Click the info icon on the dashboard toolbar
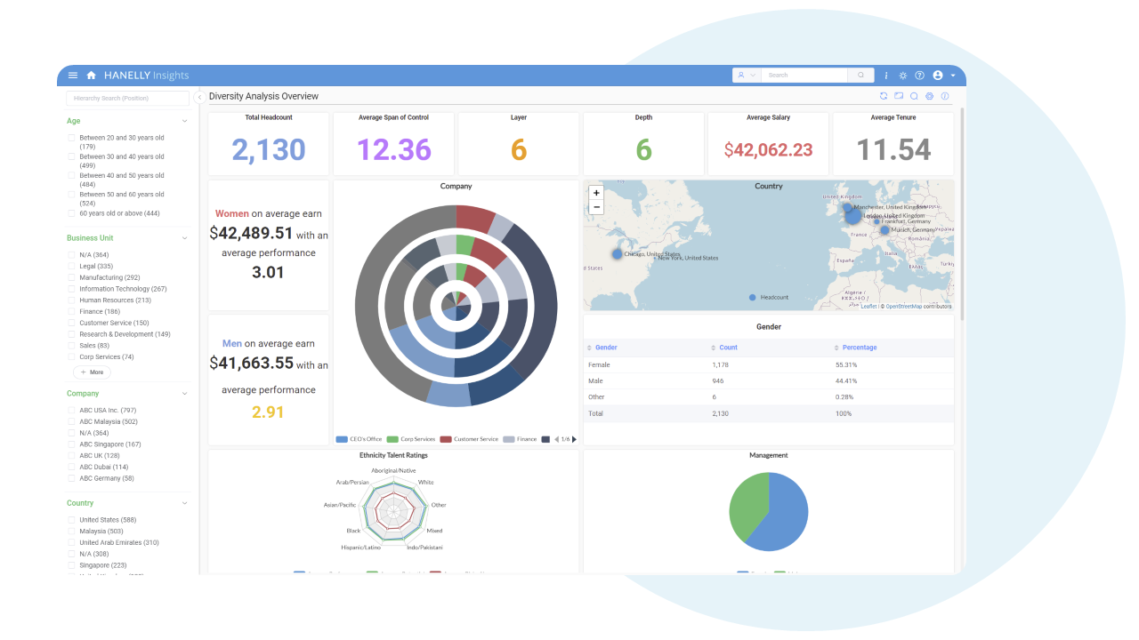The height and width of the screenshot is (640, 1139). tap(944, 95)
